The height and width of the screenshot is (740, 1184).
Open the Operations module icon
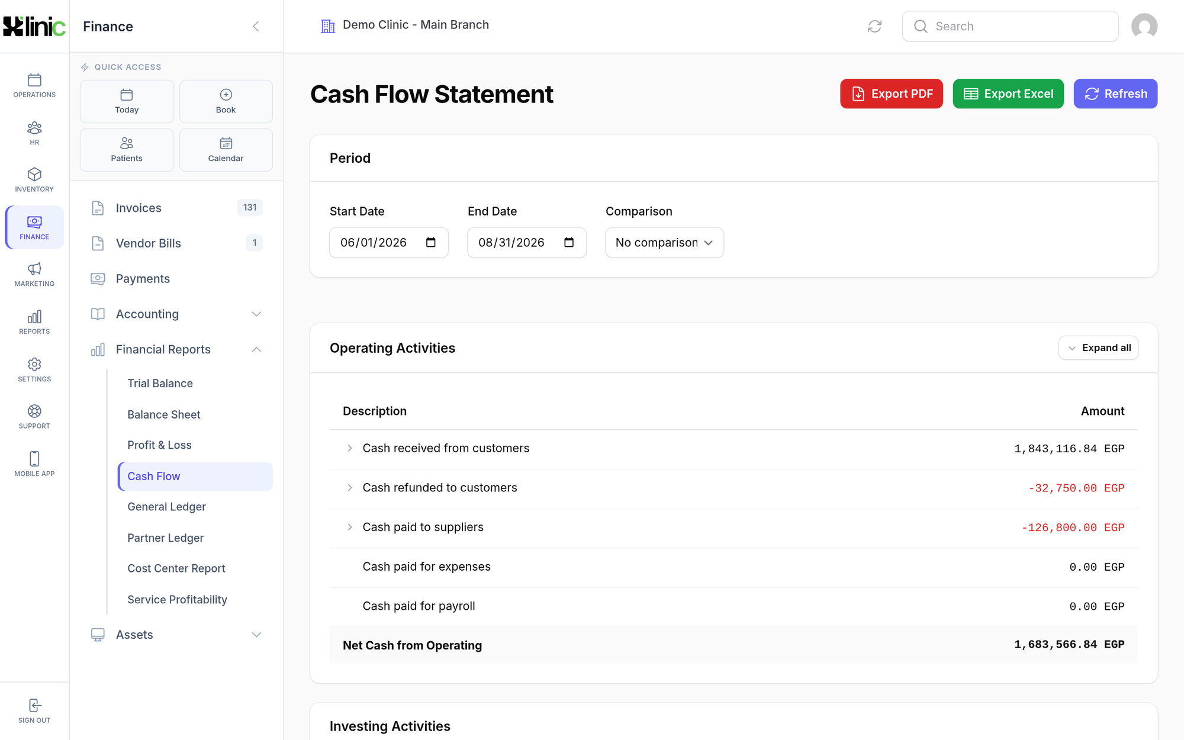pos(34,80)
